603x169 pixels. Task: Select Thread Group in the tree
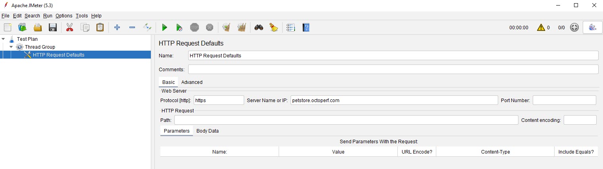coord(40,47)
